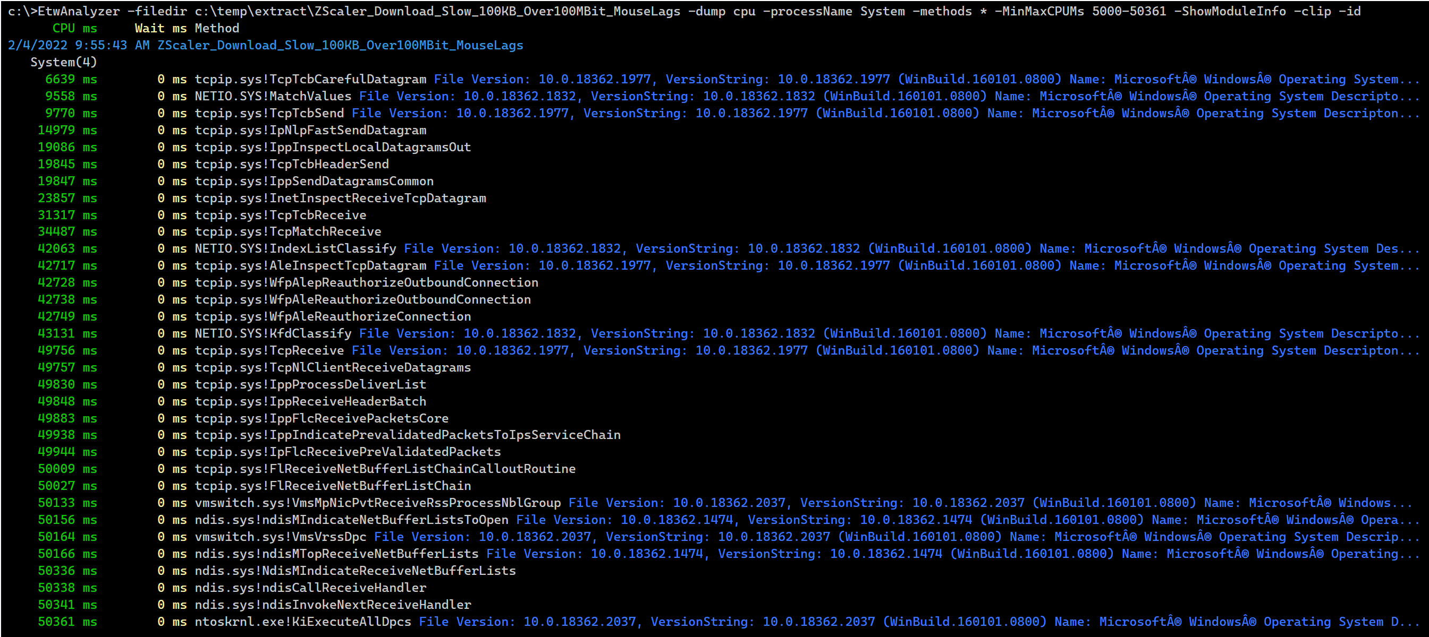The height and width of the screenshot is (637, 1429).
Task: Click tcpip.sys!TcpTcbHeaderSend method entry
Action: click(x=291, y=164)
